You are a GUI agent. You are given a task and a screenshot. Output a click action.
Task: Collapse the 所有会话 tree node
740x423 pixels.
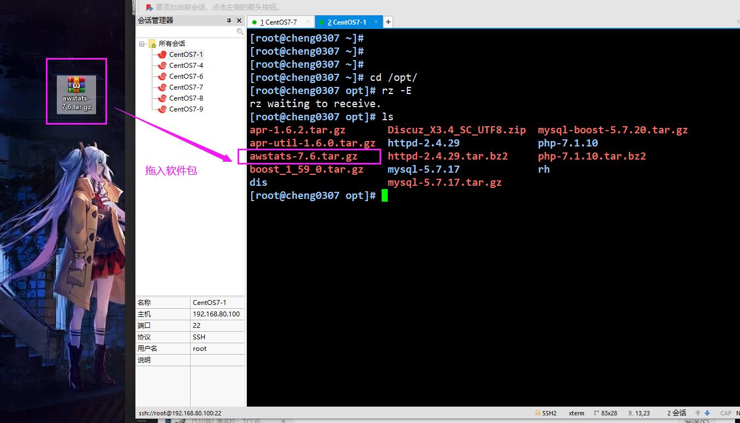(x=141, y=43)
